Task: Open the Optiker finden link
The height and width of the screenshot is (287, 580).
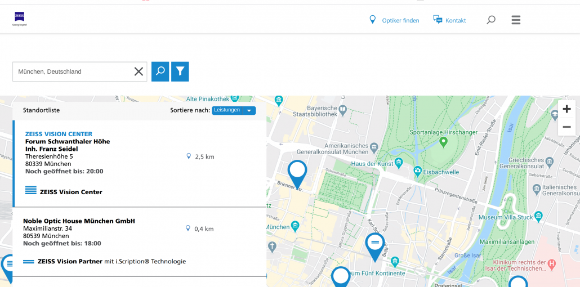Action: coord(400,21)
